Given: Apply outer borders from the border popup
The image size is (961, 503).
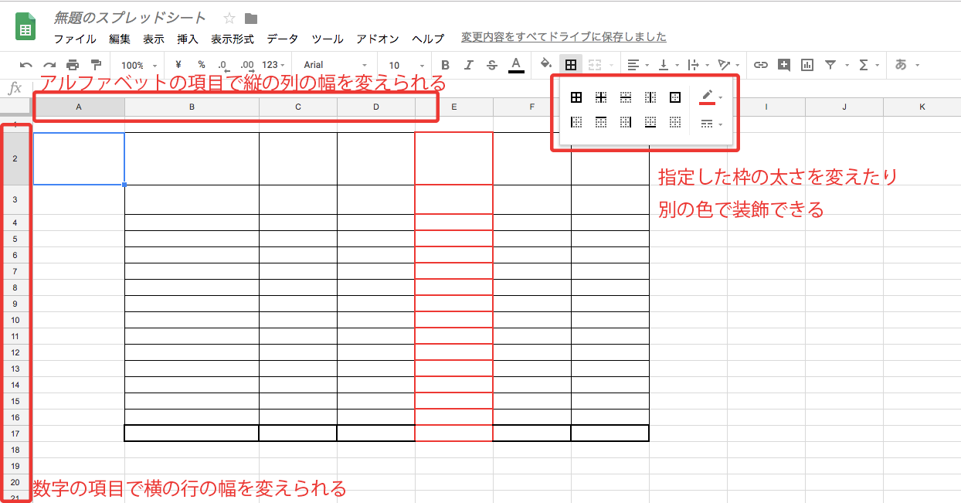Looking at the screenshot, I should point(675,97).
